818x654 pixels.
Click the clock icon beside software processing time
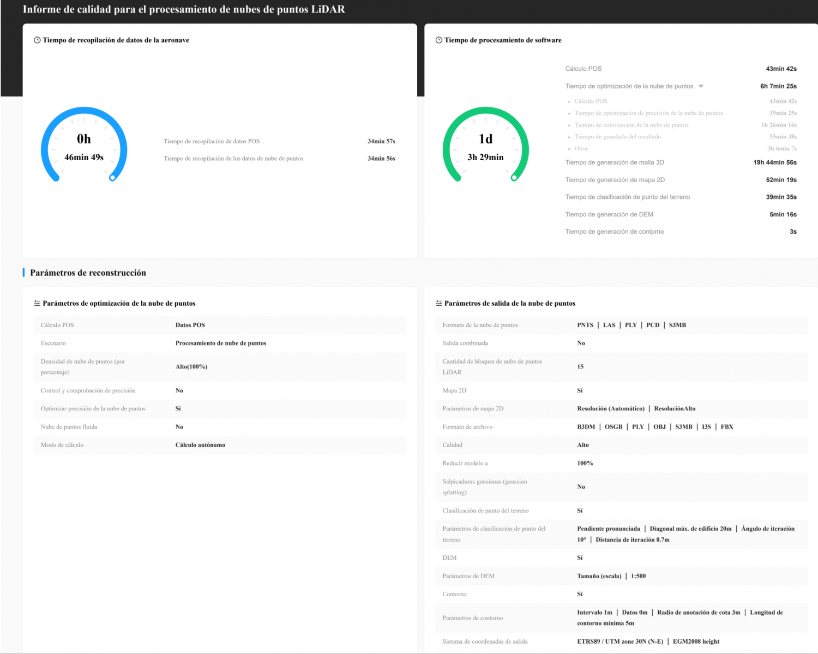(x=439, y=40)
